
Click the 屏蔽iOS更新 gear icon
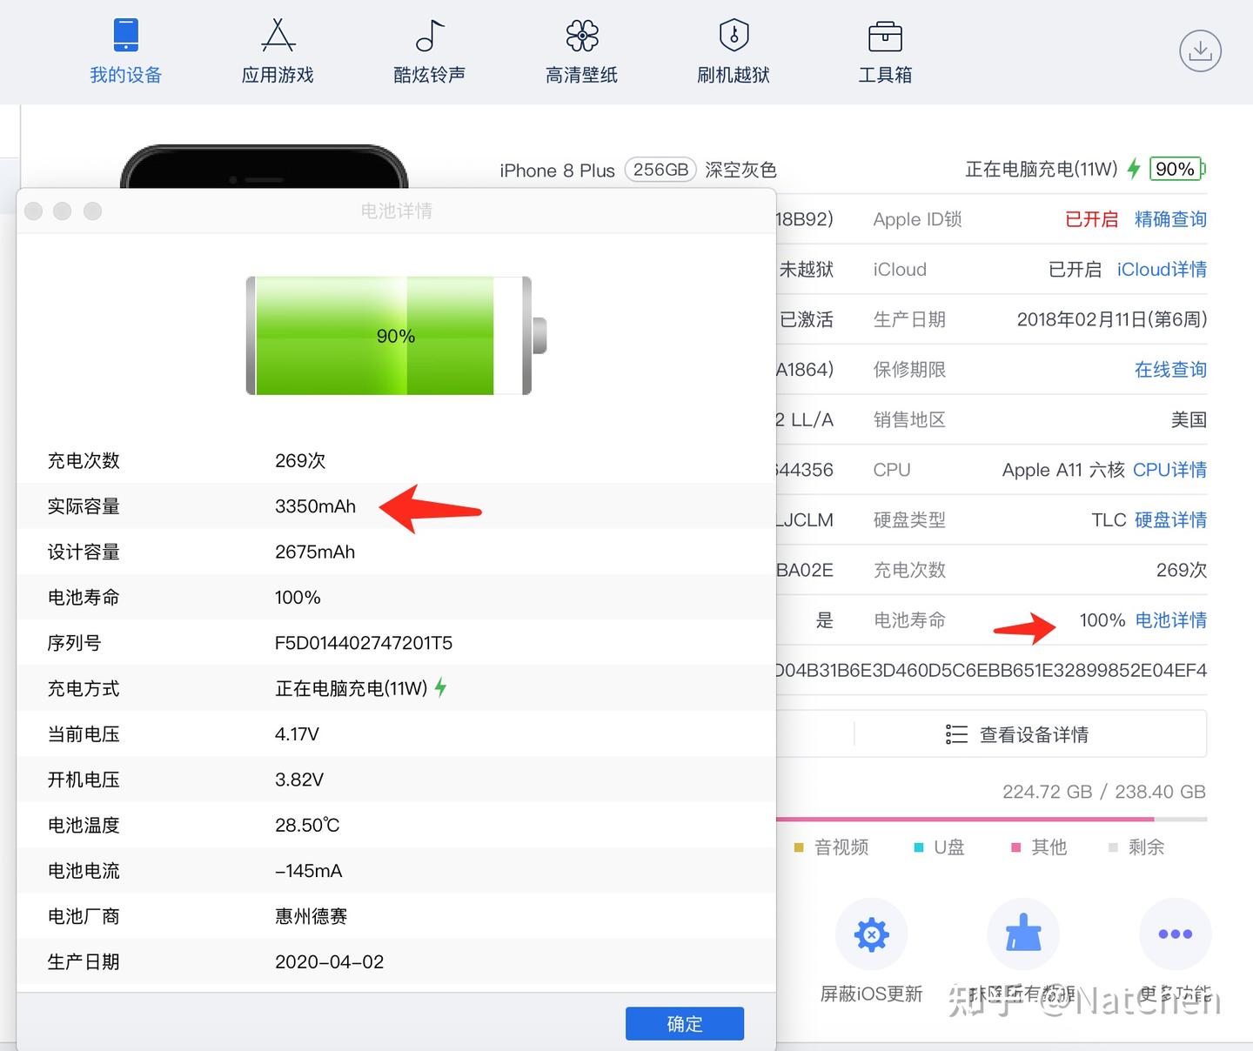(x=872, y=934)
